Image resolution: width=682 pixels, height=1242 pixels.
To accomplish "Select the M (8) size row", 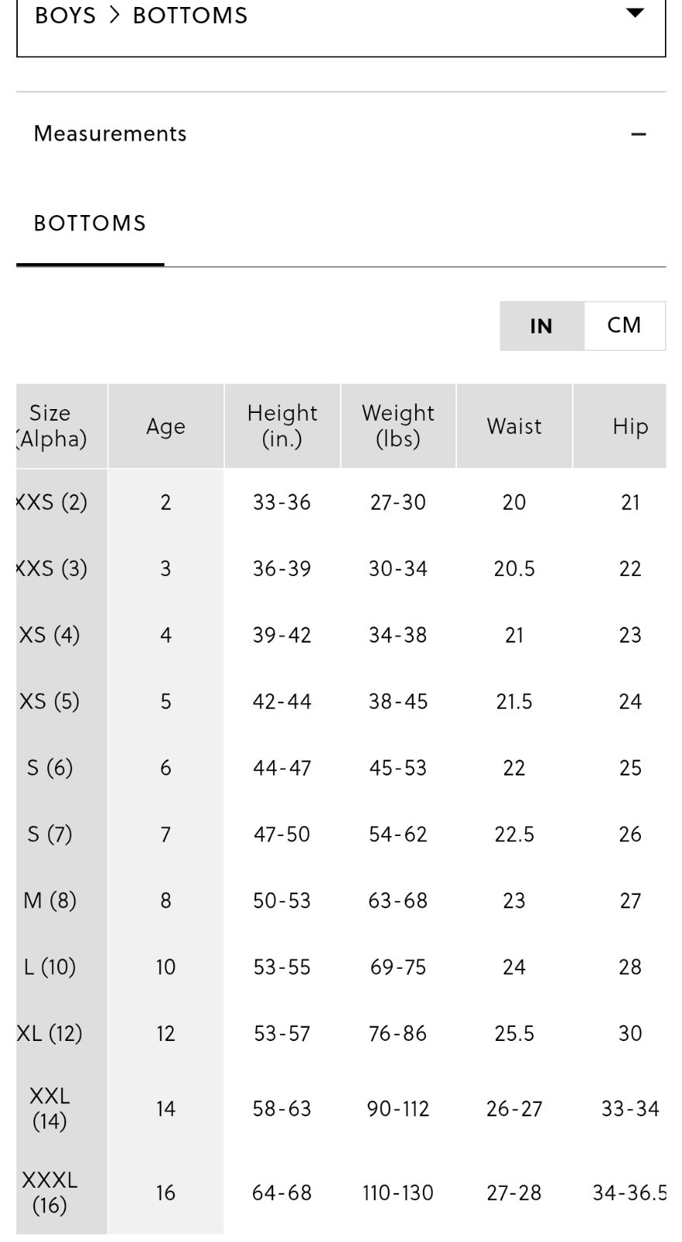I will (341, 900).
